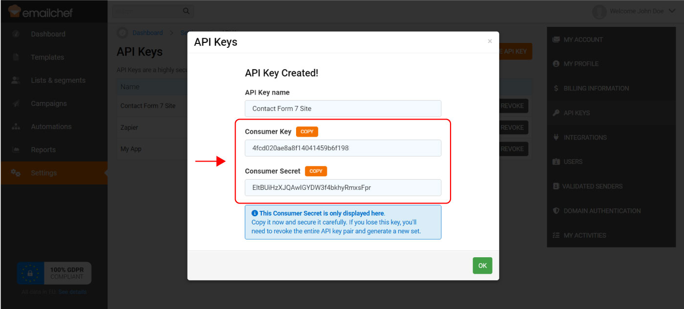Click the API Key name field

click(x=342, y=108)
